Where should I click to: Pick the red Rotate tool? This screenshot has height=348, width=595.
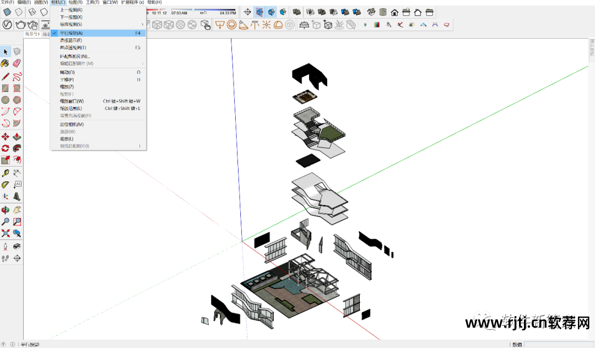point(6,148)
